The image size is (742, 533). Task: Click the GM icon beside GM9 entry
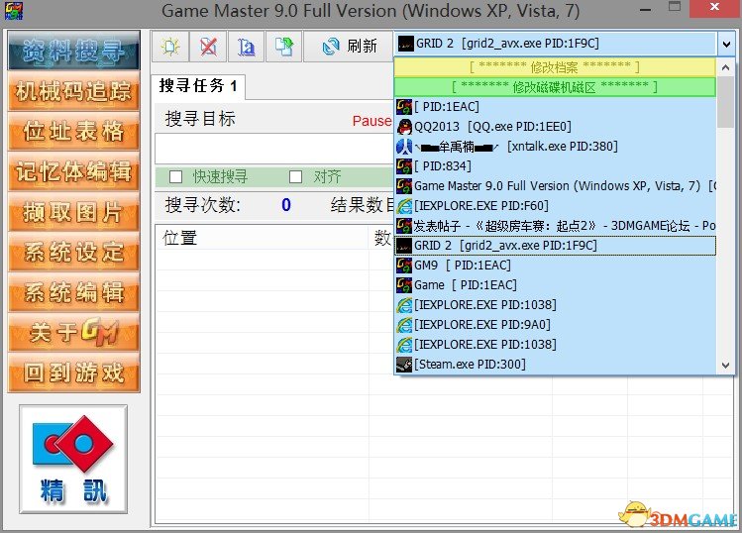(x=404, y=266)
